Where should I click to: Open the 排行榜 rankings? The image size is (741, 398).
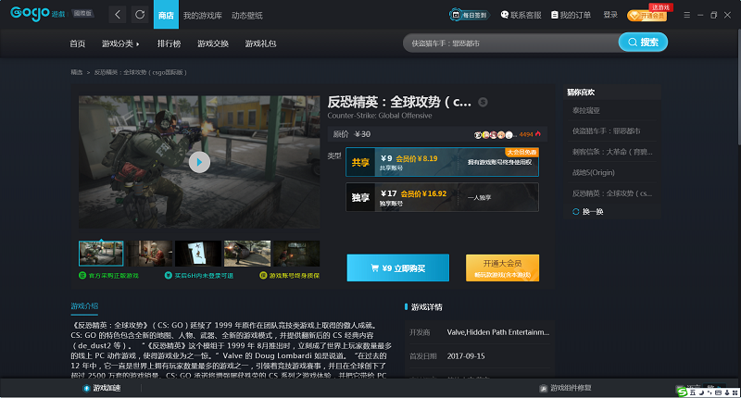click(x=170, y=44)
